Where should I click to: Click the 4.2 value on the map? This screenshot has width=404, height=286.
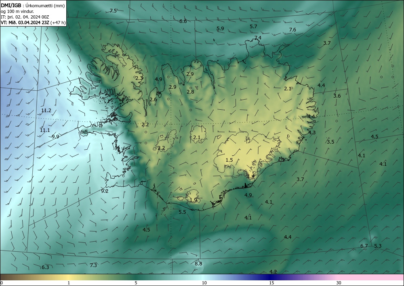coord(273,272)
